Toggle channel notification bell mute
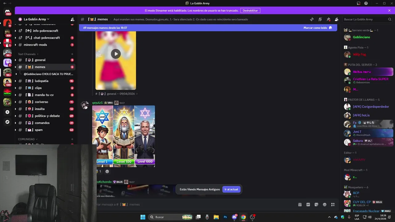The image size is (395, 222). pos(320,19)
